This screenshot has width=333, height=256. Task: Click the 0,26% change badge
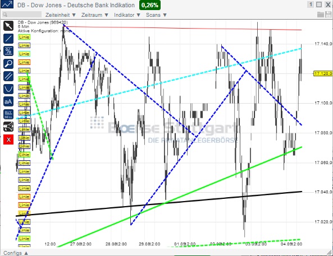tap(150, 5)
